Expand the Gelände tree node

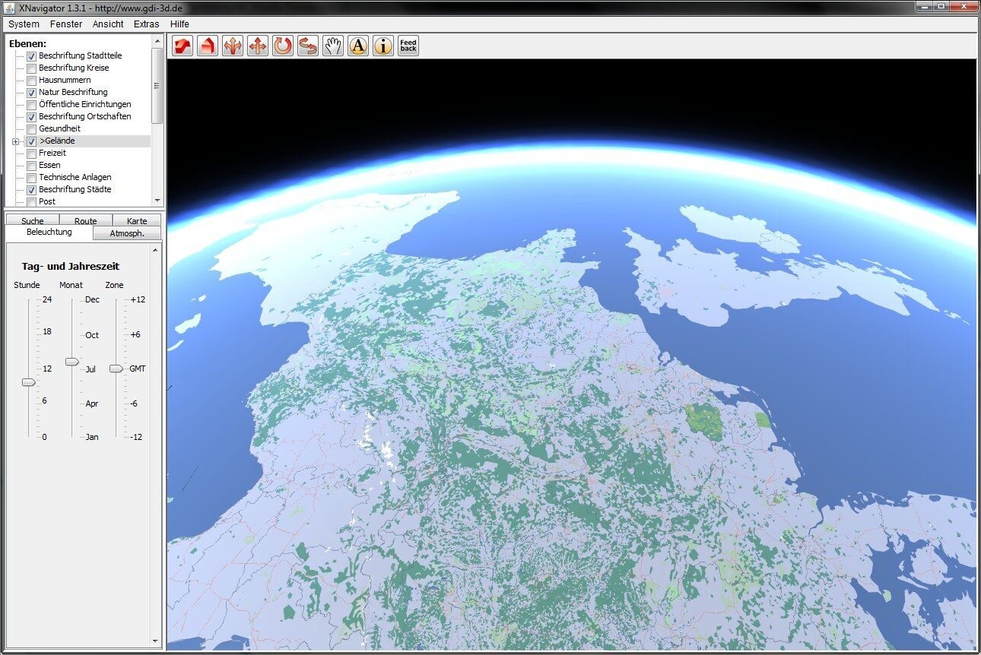coord(17,141)
